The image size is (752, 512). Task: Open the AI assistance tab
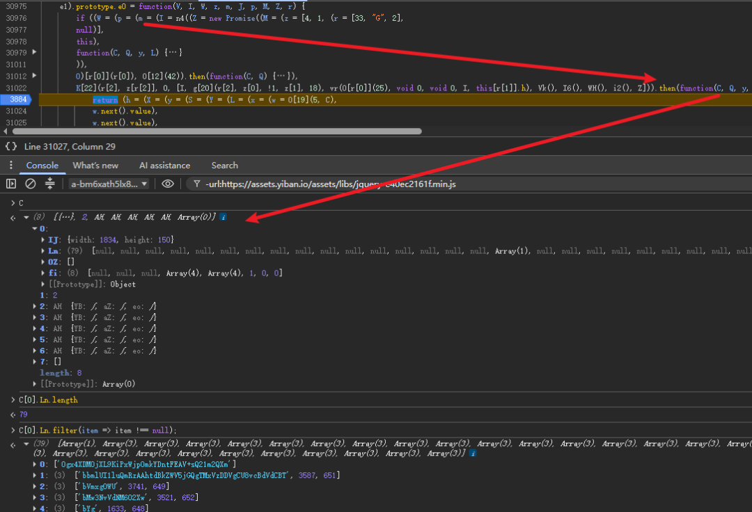pyautogui.click(x=164, y=166)
